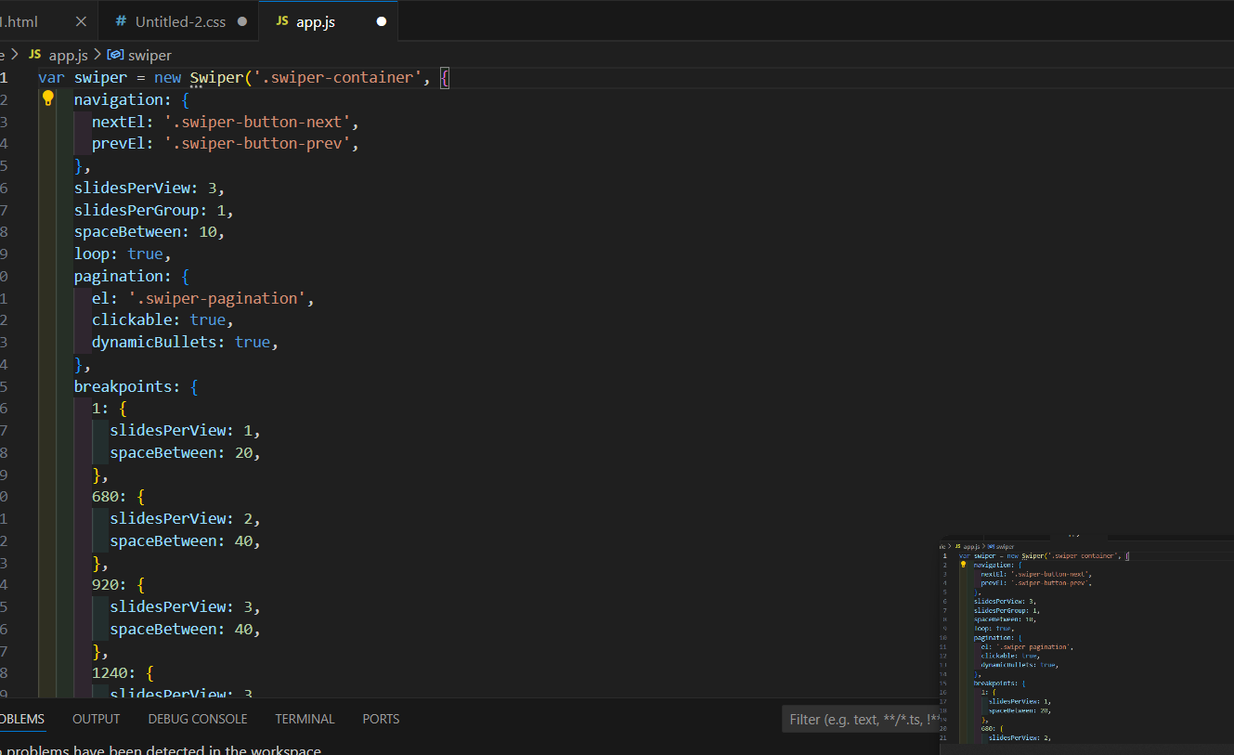Click the lightbulb quick-fix icon
This screenshot has height=755, width=1234.
(48, 98)
